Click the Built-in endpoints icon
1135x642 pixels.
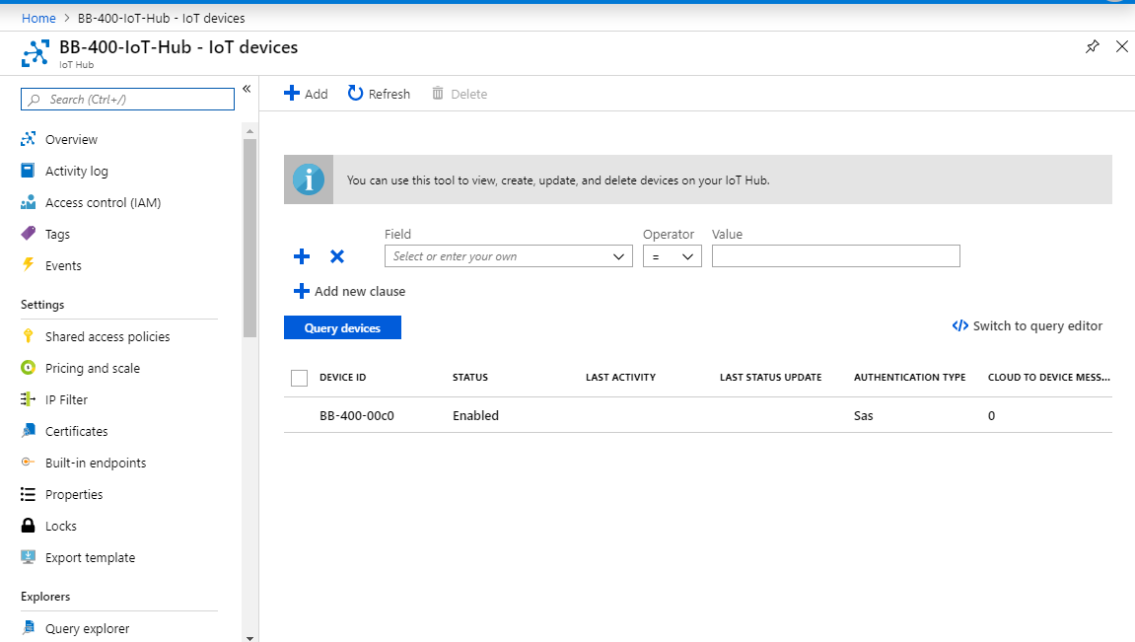tap(29, 463)
